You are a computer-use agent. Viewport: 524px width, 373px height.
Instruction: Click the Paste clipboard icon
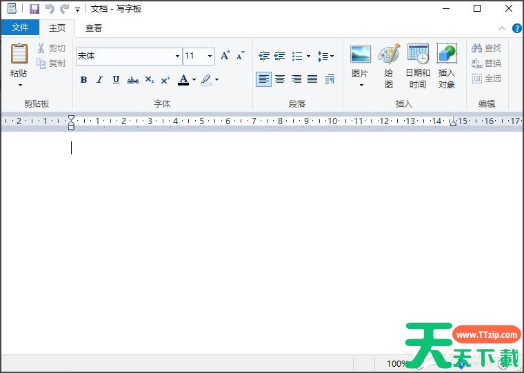point(19,54)
